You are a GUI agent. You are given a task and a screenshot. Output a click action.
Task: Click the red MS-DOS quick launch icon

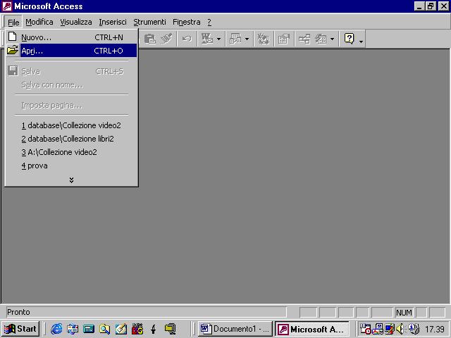[137, 329]
